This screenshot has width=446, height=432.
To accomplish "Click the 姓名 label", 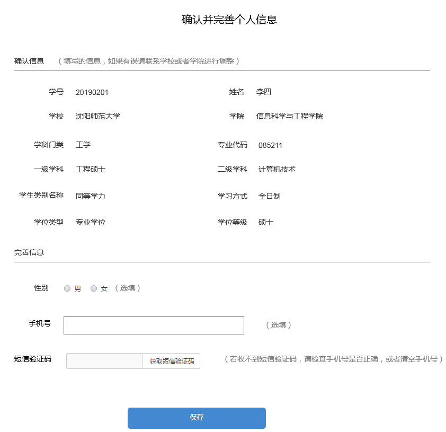I will pos(236,92).
